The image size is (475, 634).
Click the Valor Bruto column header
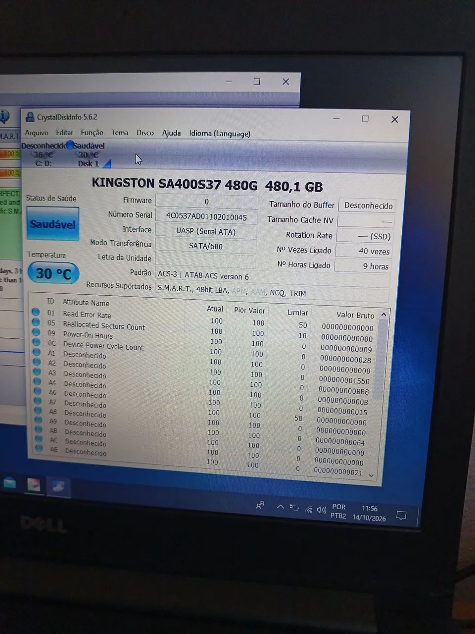pyautogui.click(x=355, y=315)
